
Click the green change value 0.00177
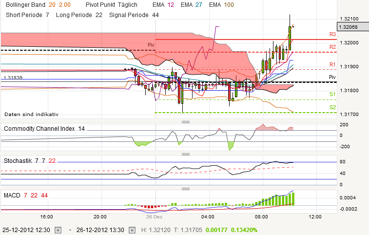click(216, 230)
